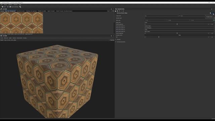Open the 3D view Lights menu
Image resolution: width=215 pixels, height=121 pixels.
coord(10,38)
